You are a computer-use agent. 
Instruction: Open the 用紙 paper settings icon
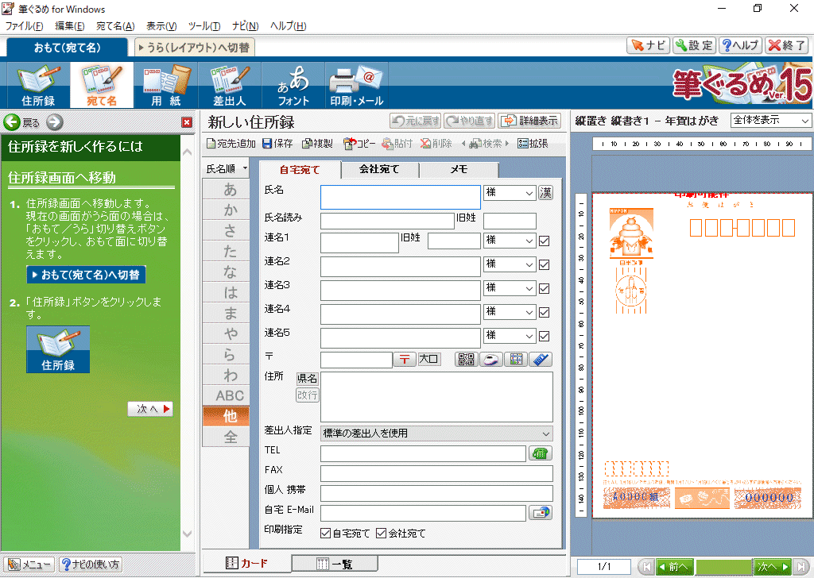click(x=165, y=85)
